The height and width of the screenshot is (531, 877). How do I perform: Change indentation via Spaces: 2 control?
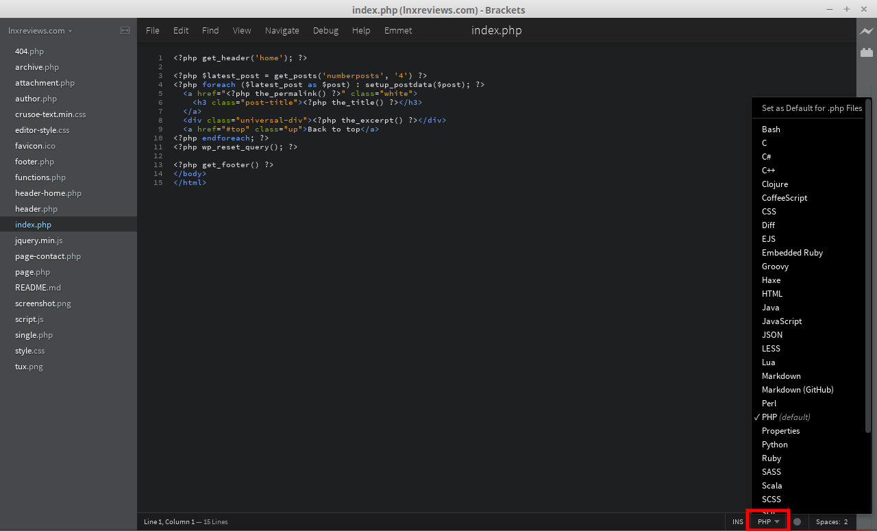(x=831, y=521)
